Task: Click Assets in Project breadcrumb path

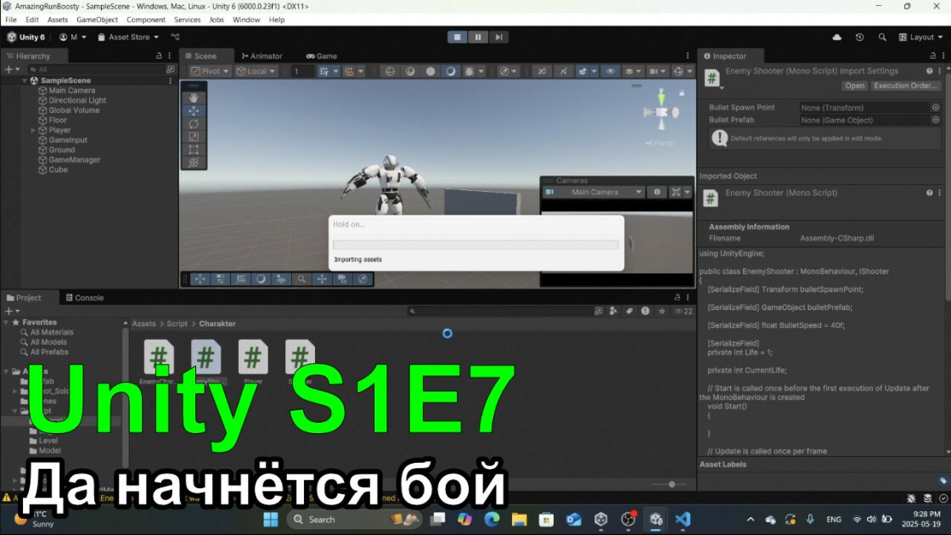Action: [x=143, y=324]
